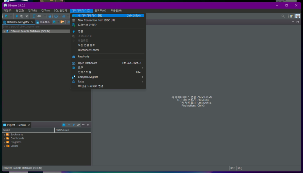Click the dashboard gauge icon in the toolbar
303x173 pixels.
coord(56,16)
